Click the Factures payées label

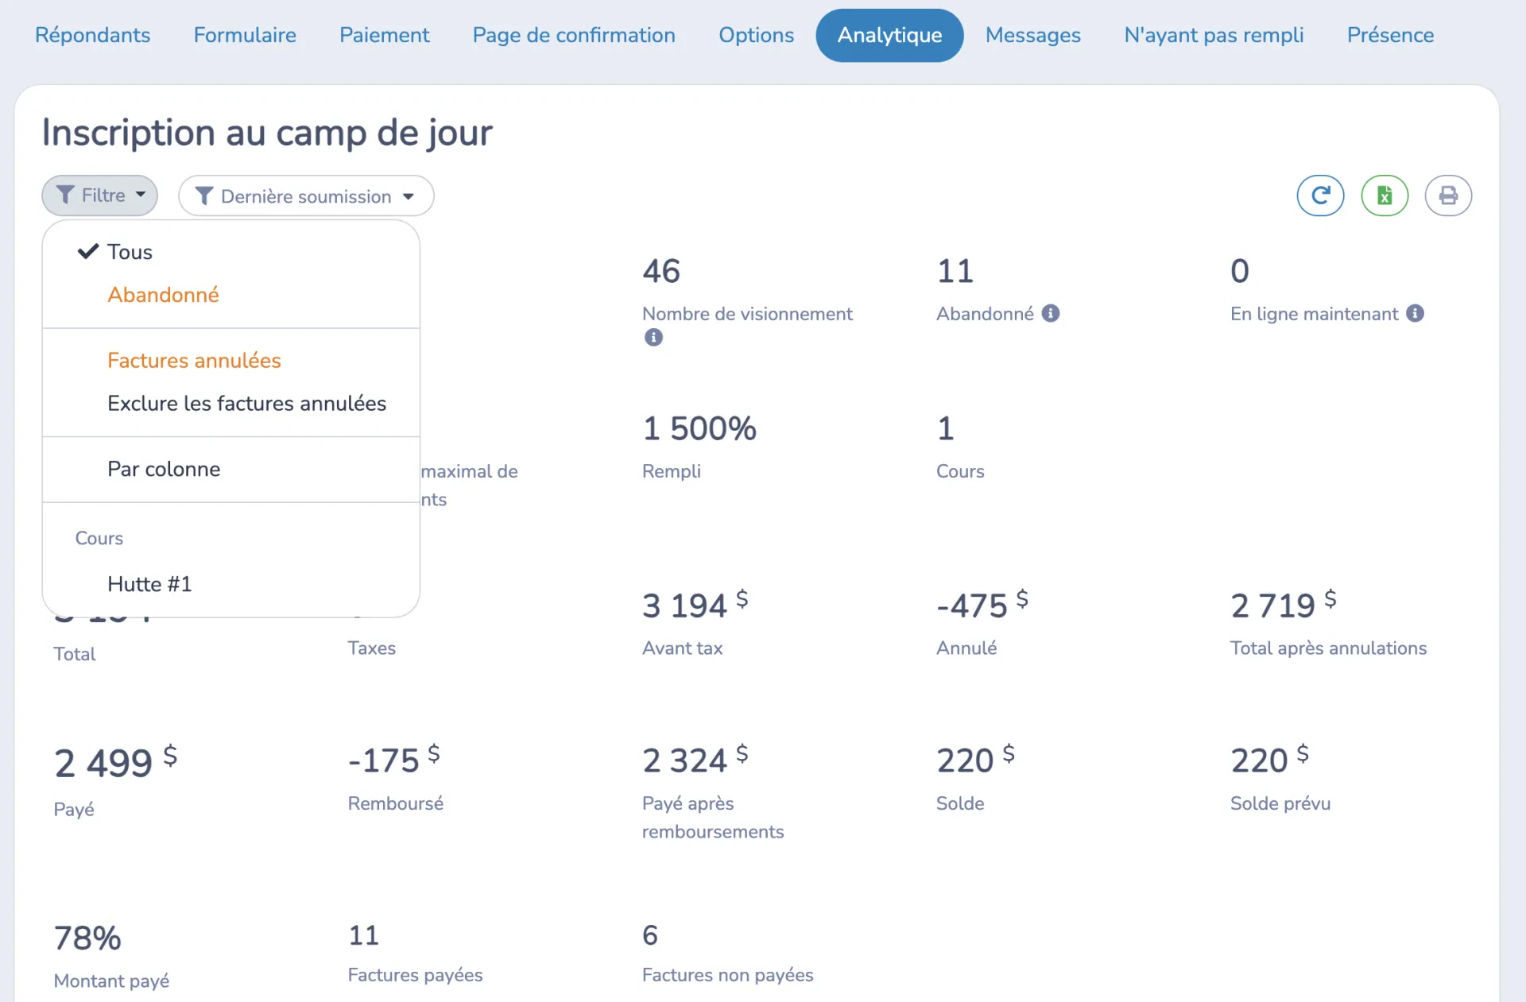pyautogui.click(x=415, y=975)
